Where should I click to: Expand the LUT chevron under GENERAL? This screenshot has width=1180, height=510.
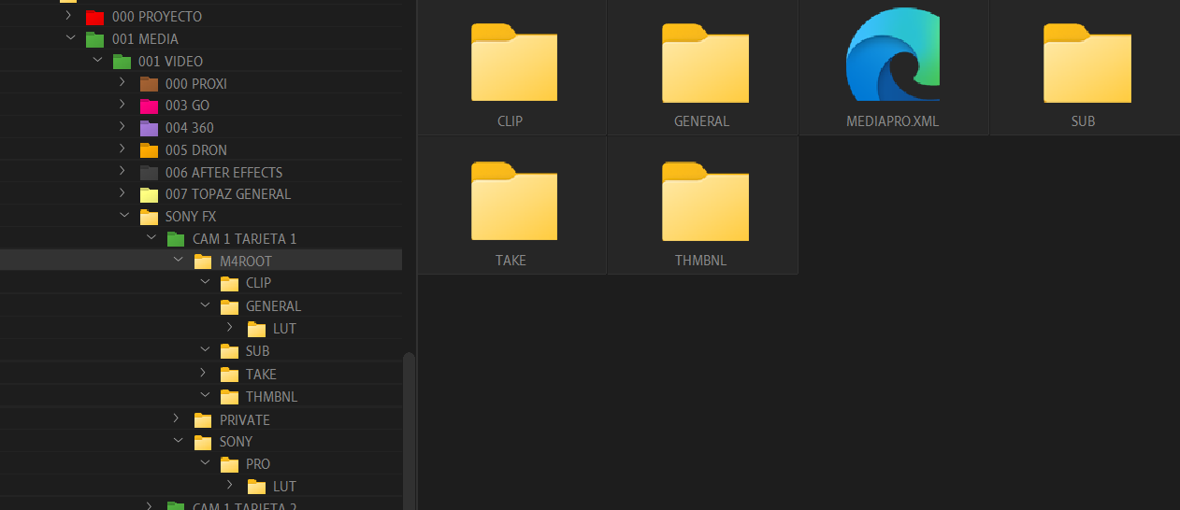[231, 328]
